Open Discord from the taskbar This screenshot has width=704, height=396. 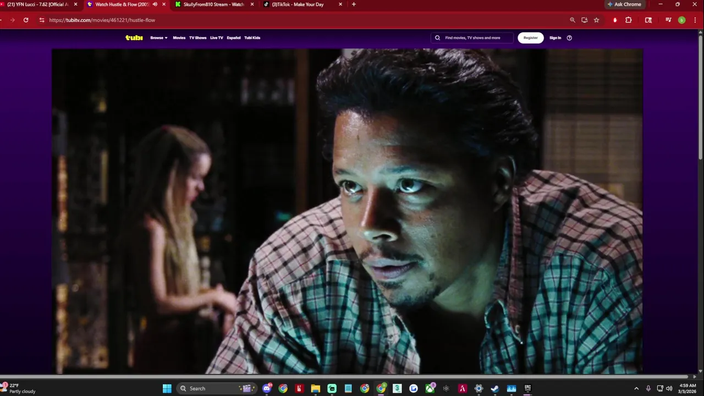[267, 388]
